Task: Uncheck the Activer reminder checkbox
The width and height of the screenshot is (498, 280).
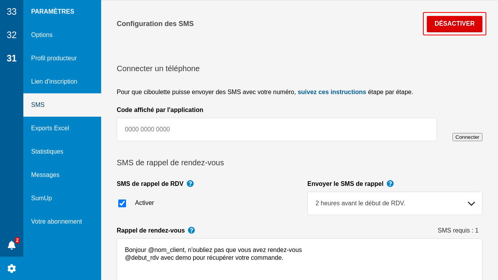Action: coord(122,203)
